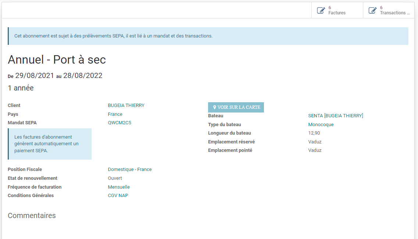Click the Position Fiscale label

tap(25, 170)
